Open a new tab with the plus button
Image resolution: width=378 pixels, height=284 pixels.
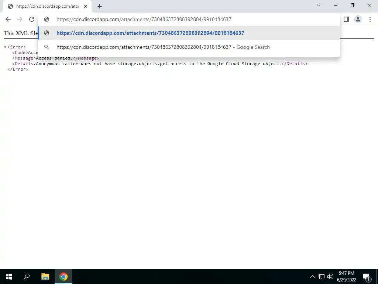click(100, 7)
